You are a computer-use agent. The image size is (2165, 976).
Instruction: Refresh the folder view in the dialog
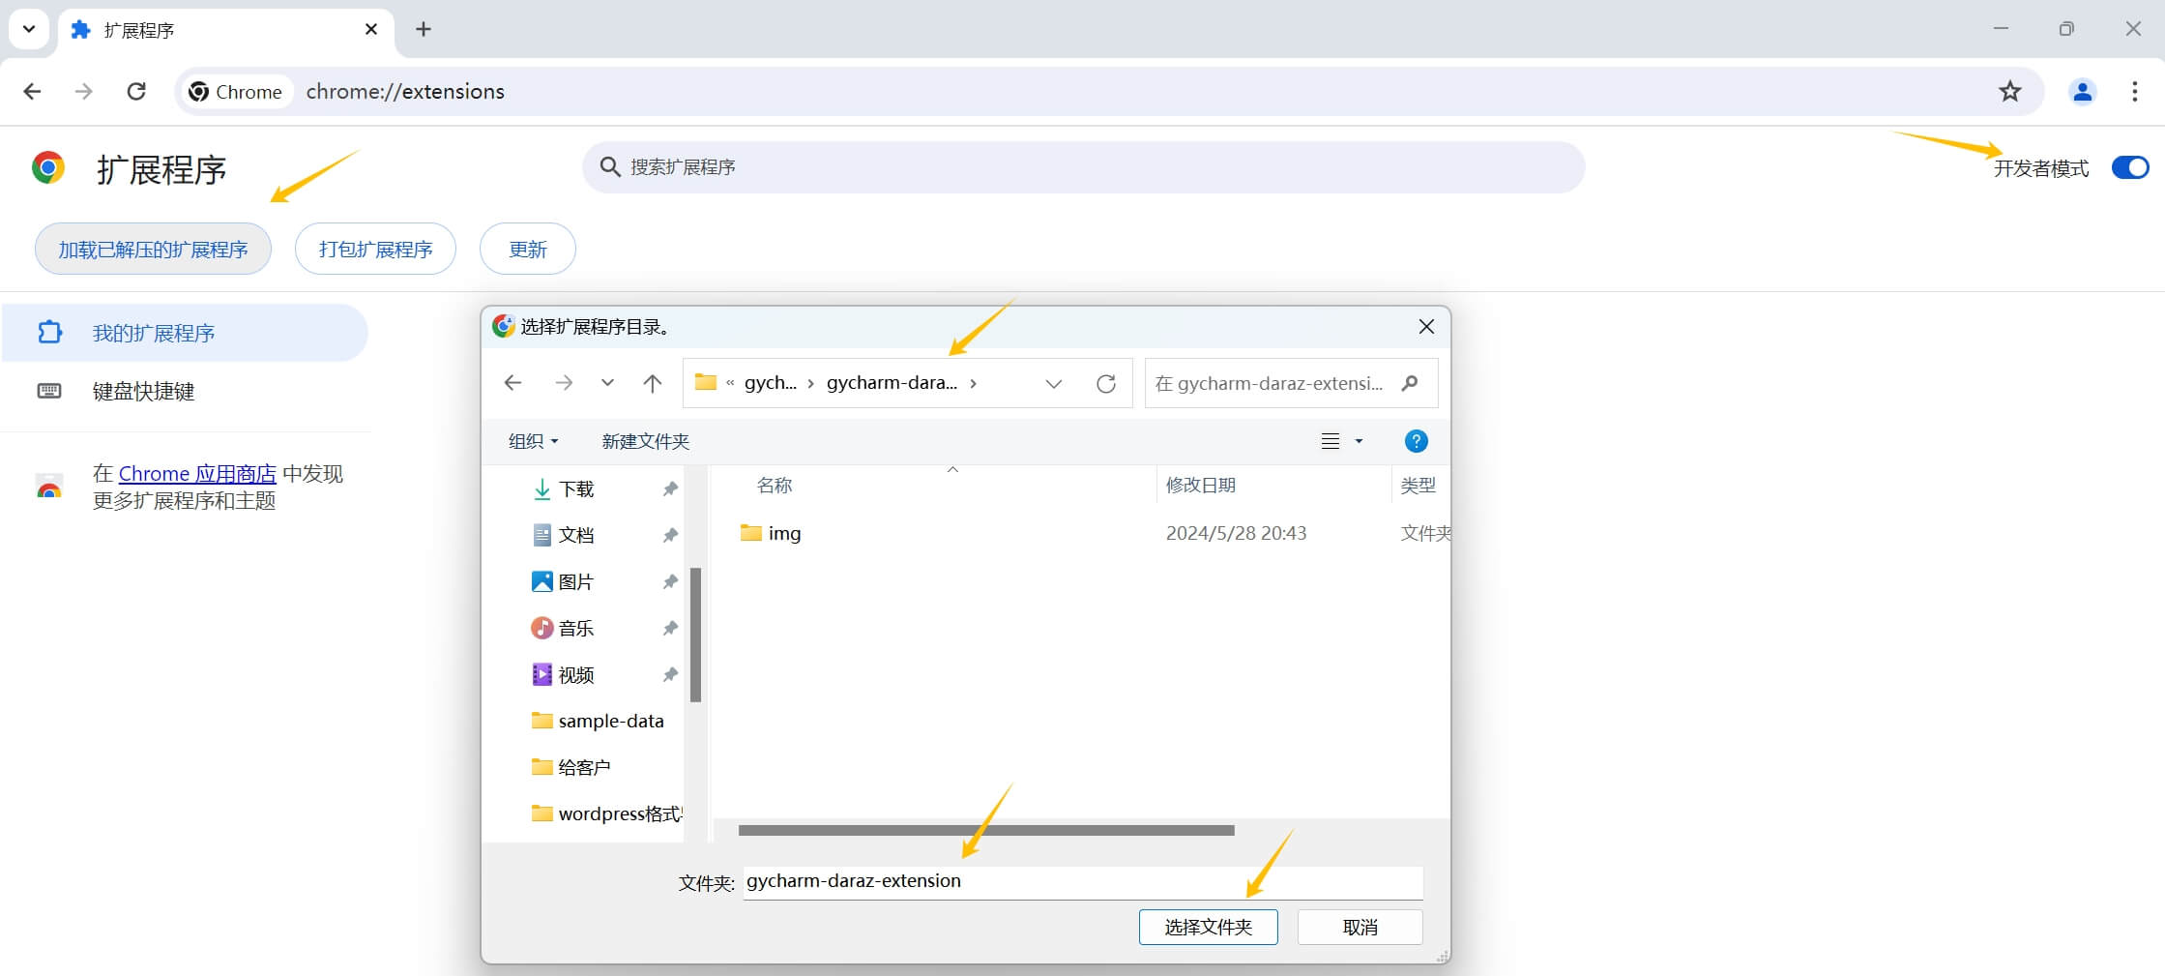[x=1106, y=384]
